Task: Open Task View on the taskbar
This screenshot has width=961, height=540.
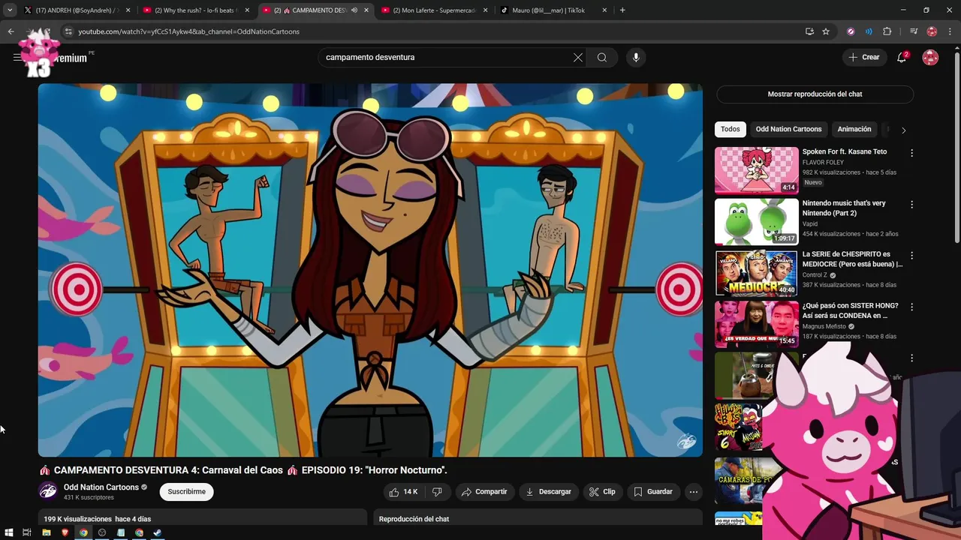Action: coord(26,532)
